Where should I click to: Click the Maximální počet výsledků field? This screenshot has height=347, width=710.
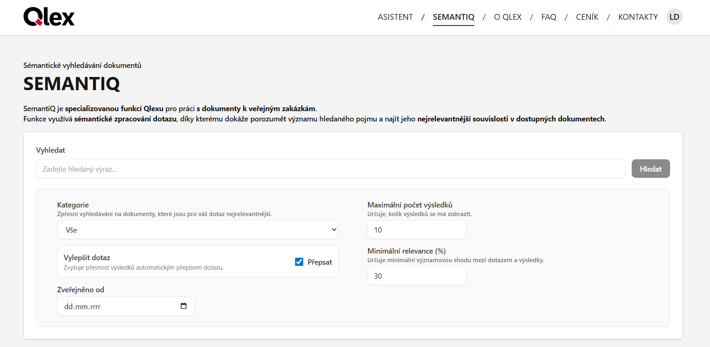click(417, 230)
